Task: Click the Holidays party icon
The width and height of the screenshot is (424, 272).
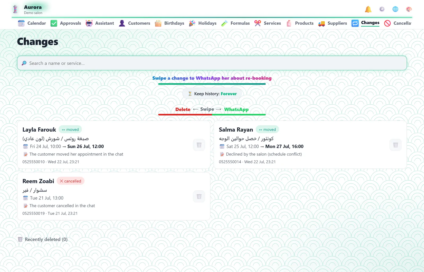Action: (x=192, y=23)
